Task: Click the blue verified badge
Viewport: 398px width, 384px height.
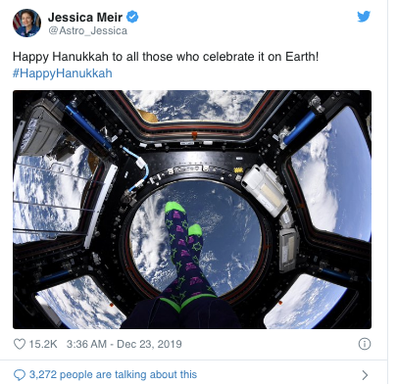Action: pos(132,17)
